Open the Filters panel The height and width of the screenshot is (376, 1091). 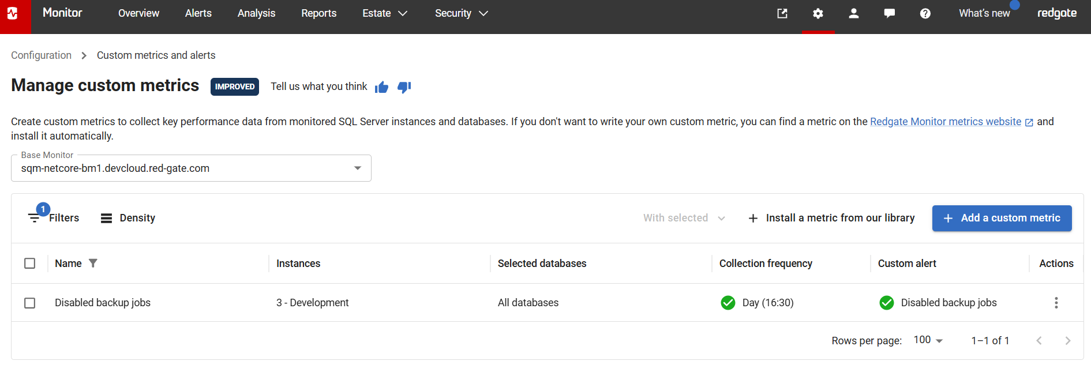tap(54, 218)
